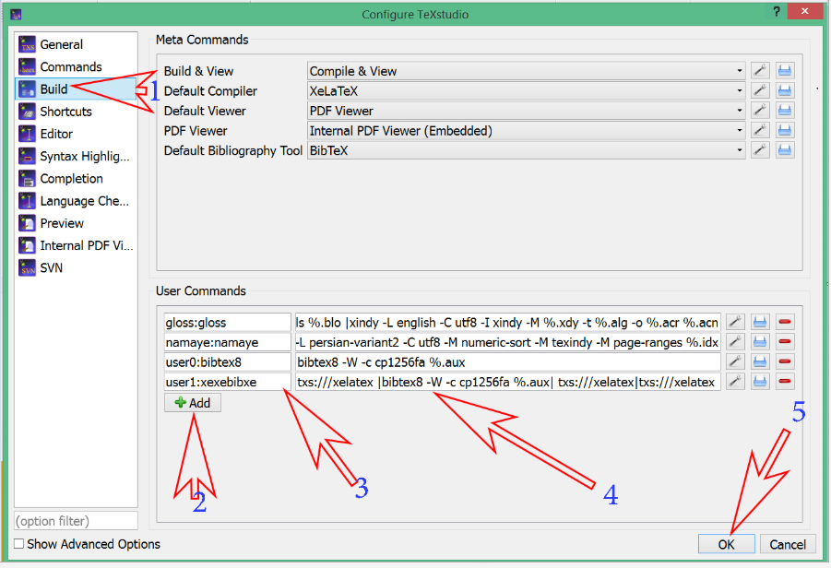Open the Build & View dropdown
The width and height of the screenshot is (831, 568).
pos(526,71)
